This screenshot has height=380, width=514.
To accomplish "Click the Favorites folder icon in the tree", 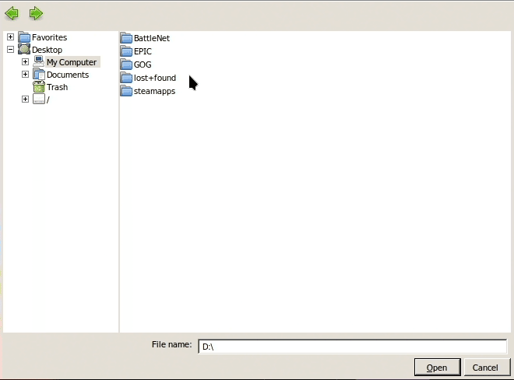I will [24, 37].
